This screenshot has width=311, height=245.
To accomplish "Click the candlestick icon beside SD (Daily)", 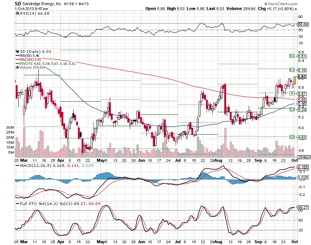I will (x=18, y=51).
